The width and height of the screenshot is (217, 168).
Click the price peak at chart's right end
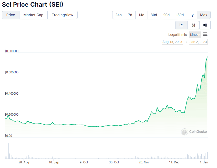point(207,57)
